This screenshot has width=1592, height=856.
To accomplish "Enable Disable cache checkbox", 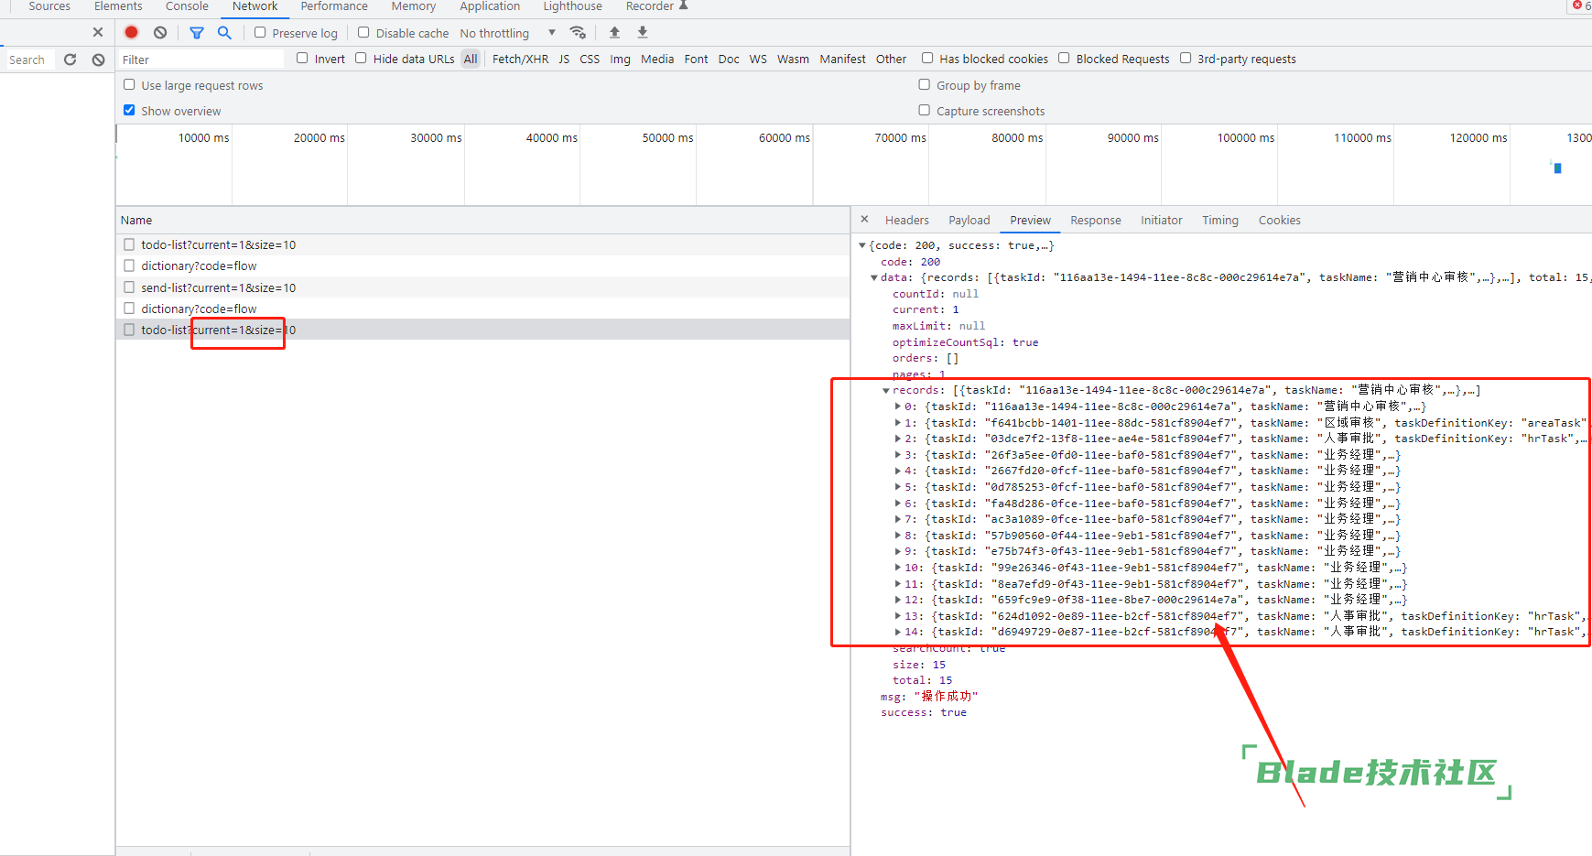I will pos(363,32).
